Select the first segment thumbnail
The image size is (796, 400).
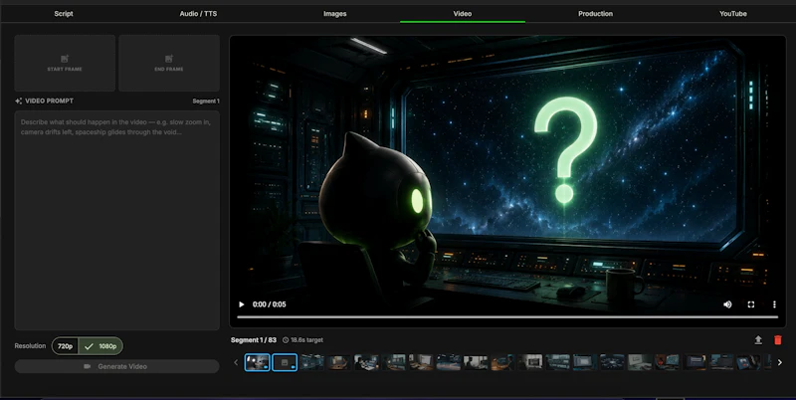tap(258, 362)
